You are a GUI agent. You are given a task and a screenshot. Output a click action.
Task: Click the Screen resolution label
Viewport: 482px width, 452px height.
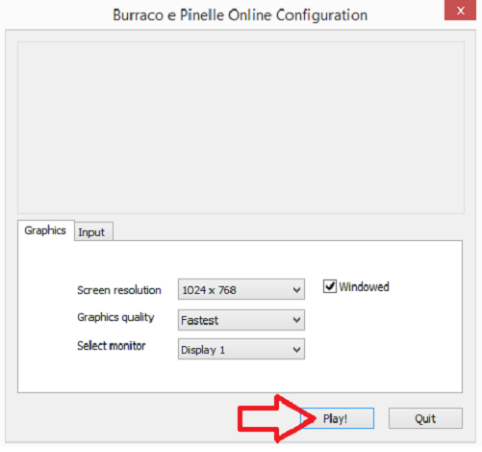119,290
